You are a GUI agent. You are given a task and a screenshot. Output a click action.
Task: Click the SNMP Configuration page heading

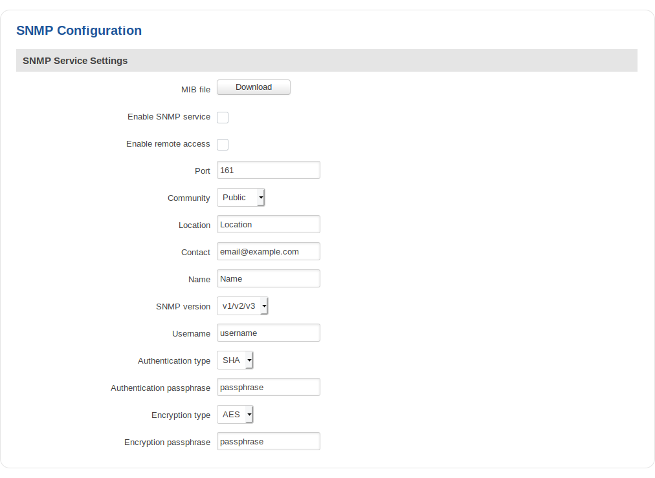click(79, 30)
